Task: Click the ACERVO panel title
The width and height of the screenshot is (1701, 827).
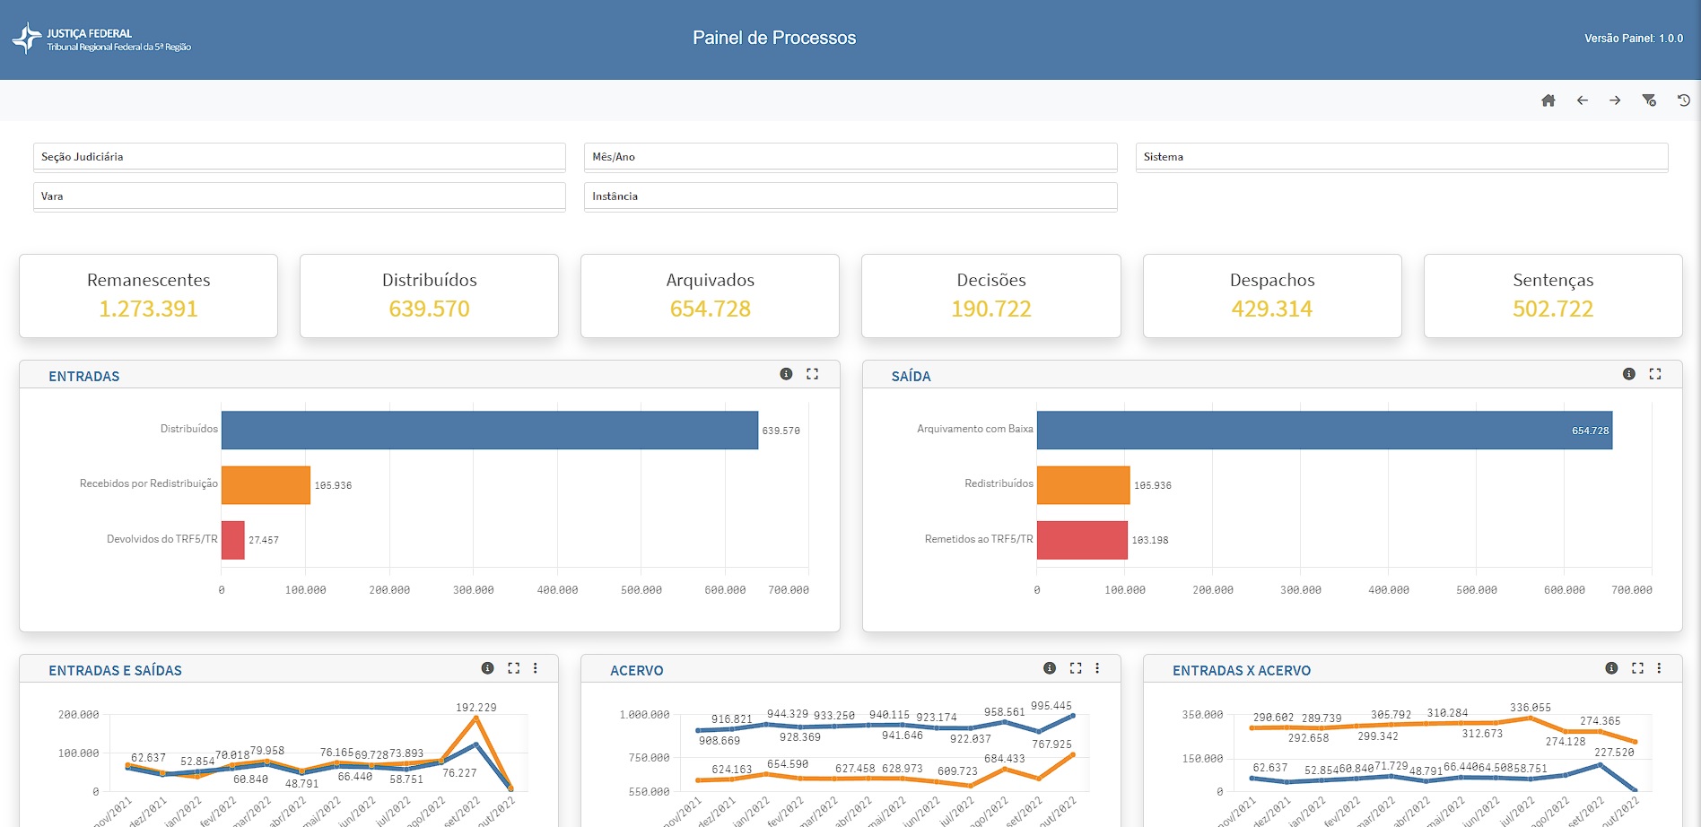Action: point(637,671)
